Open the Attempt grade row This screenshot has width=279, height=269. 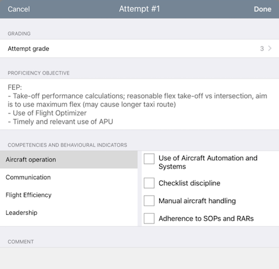[x=139, y=48]
